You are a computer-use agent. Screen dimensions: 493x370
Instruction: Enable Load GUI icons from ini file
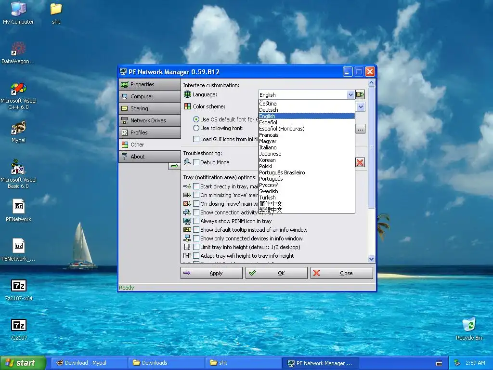[196, 139]
